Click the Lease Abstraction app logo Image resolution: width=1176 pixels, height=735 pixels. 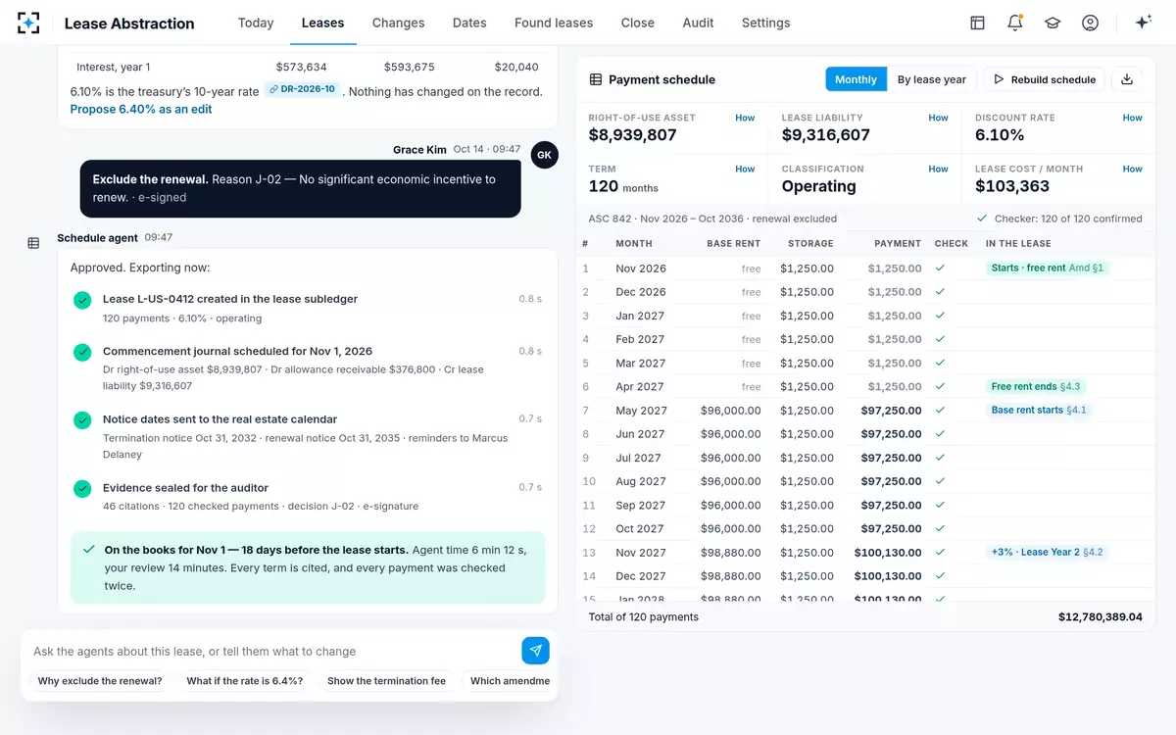pos(28,23)
